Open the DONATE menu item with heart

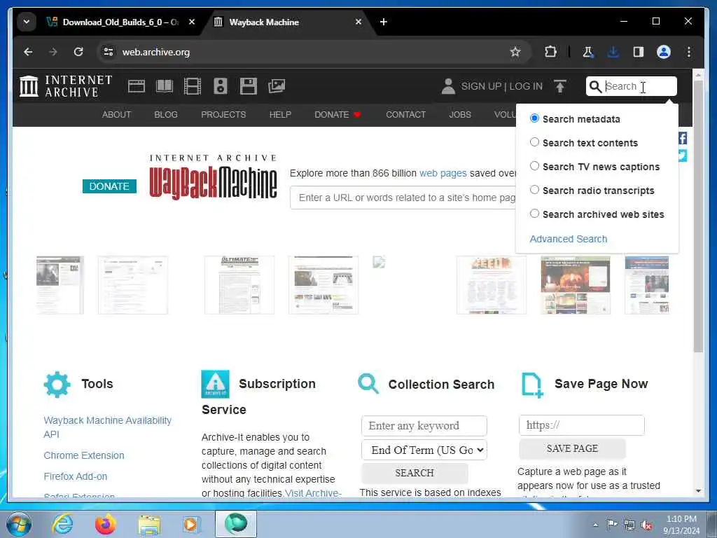click(338, 114)
